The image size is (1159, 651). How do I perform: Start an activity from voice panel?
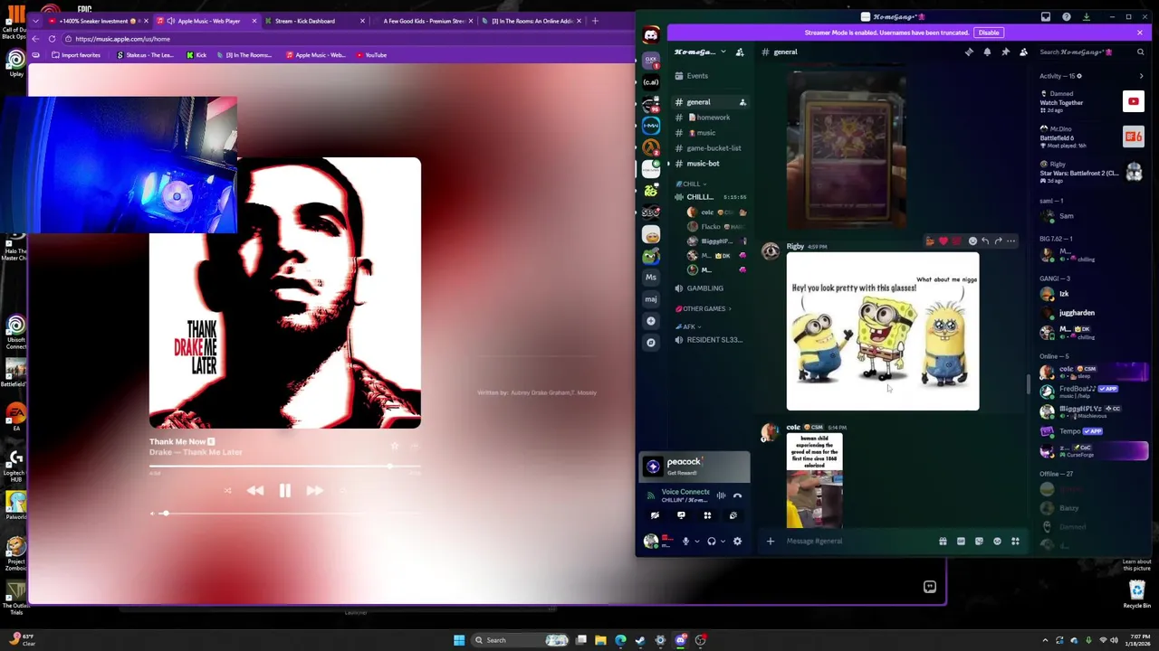(x=707, y=515)
